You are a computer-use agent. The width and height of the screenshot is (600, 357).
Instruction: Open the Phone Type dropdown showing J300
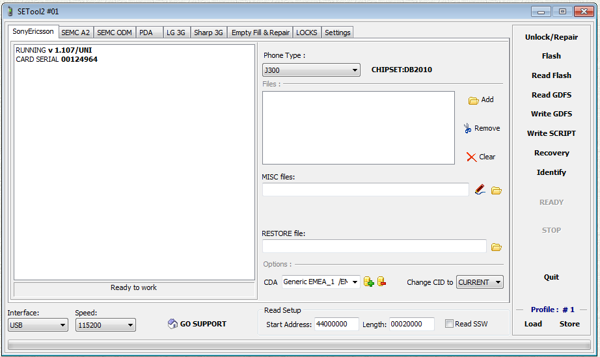pyautogui.click(x=311, y=70)
